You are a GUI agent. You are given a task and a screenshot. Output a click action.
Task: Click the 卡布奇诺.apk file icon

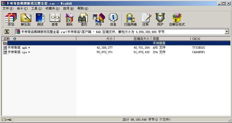pyautogui.click(x=5, y=48)
